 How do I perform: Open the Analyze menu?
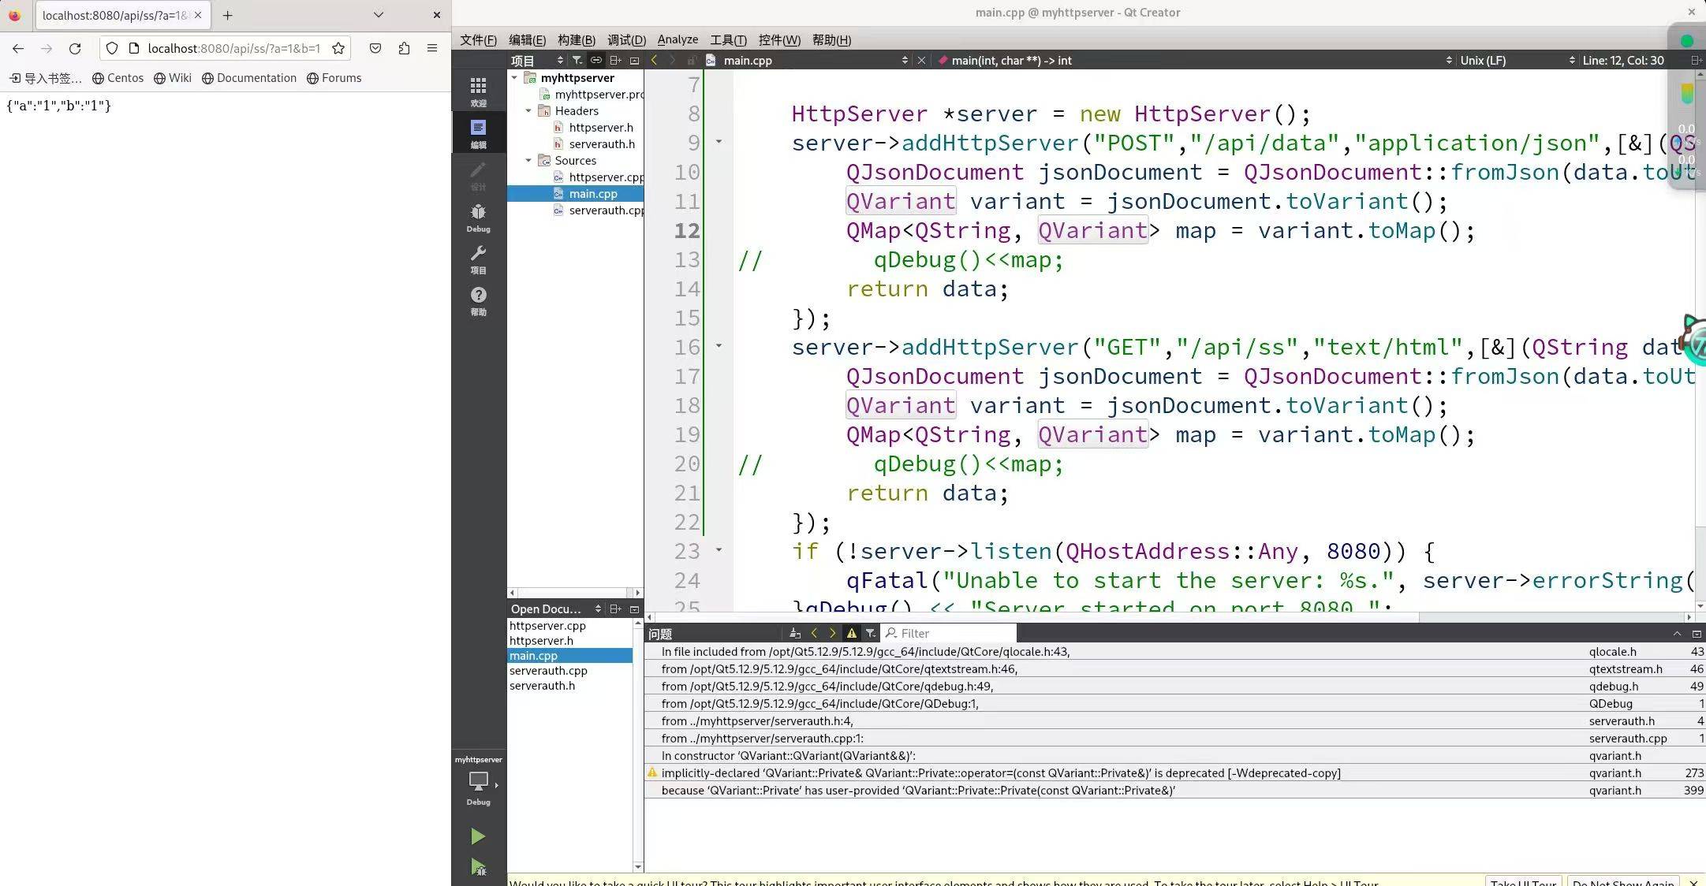678,40
